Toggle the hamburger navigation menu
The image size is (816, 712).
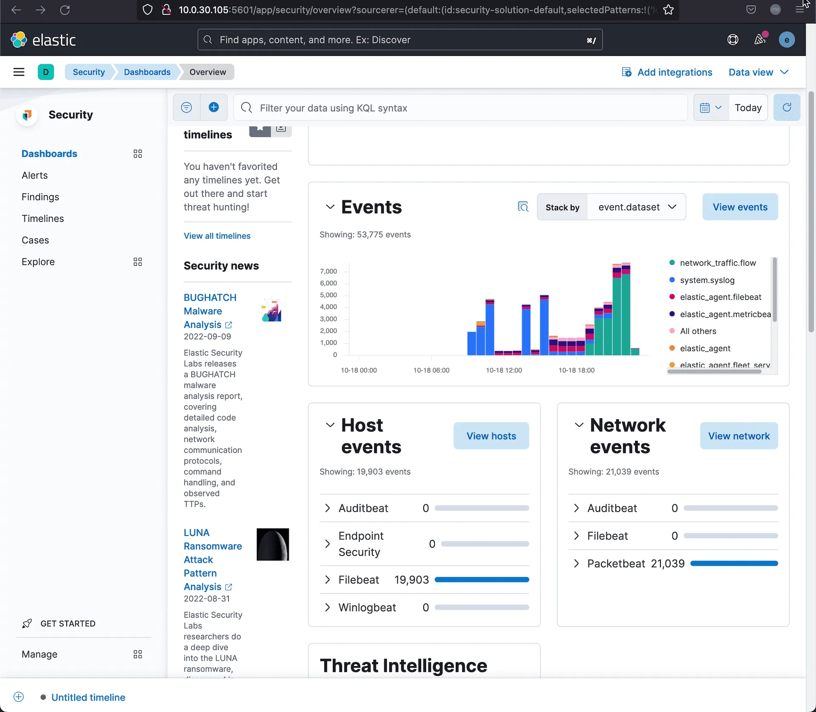(x=19, y=72)
